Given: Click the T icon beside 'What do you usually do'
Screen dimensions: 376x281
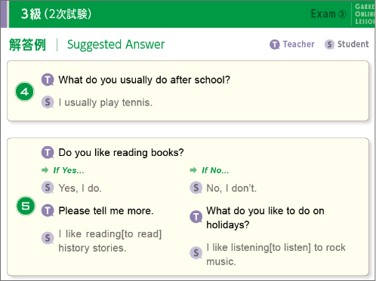Looking at the screenshot, I should [x=48, y=80].
